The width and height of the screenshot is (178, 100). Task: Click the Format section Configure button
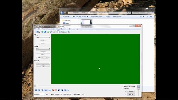point(43,66)
